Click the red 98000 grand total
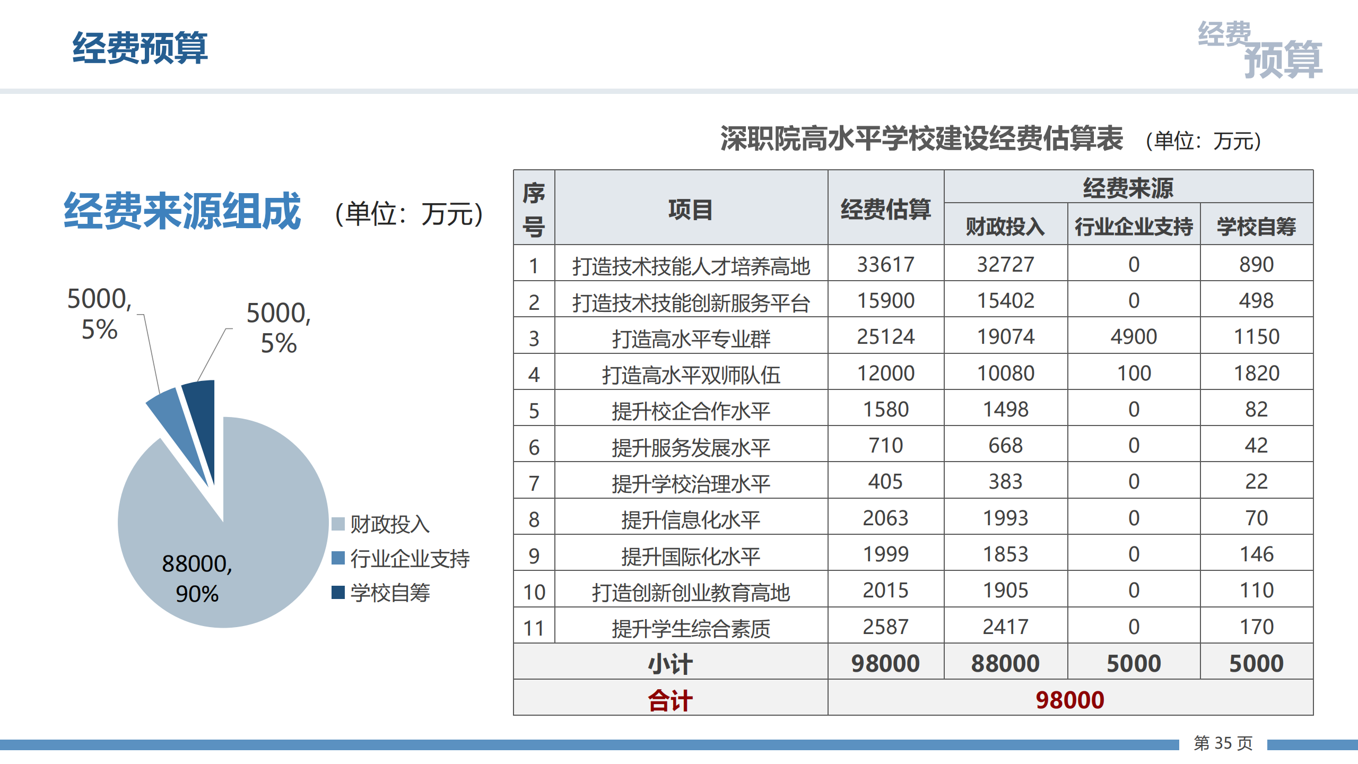The height and width of the screenshot is (764, 1358). click(1069, 700)
